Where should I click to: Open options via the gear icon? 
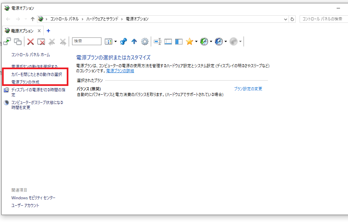coord(145,41)
